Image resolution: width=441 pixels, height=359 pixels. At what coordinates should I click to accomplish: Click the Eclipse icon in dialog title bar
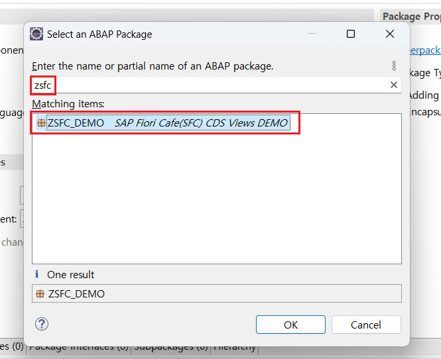[x=36, y=34]
